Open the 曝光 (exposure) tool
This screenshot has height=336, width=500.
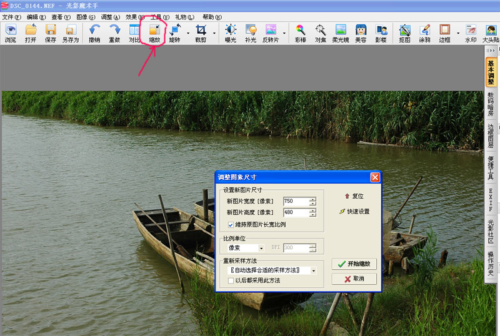231,32
